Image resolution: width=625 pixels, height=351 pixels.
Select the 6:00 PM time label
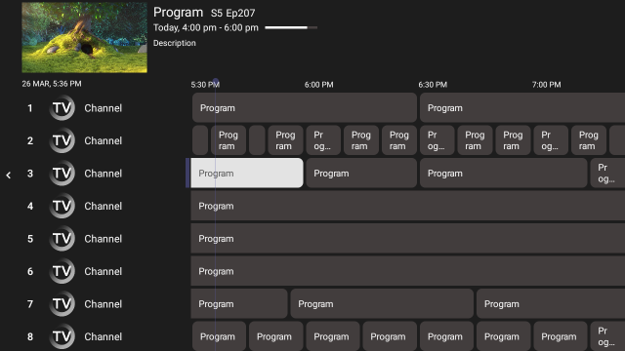tap(319, 85)
